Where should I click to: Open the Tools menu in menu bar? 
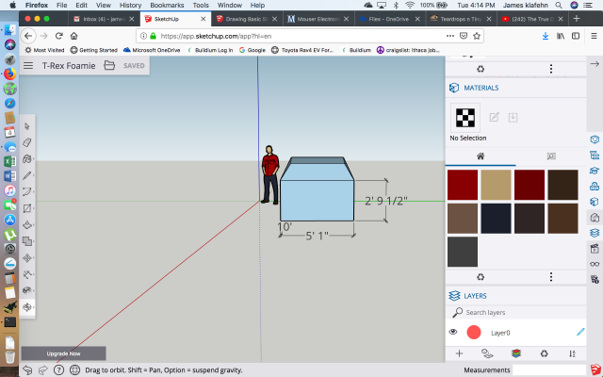coord(201,5)
